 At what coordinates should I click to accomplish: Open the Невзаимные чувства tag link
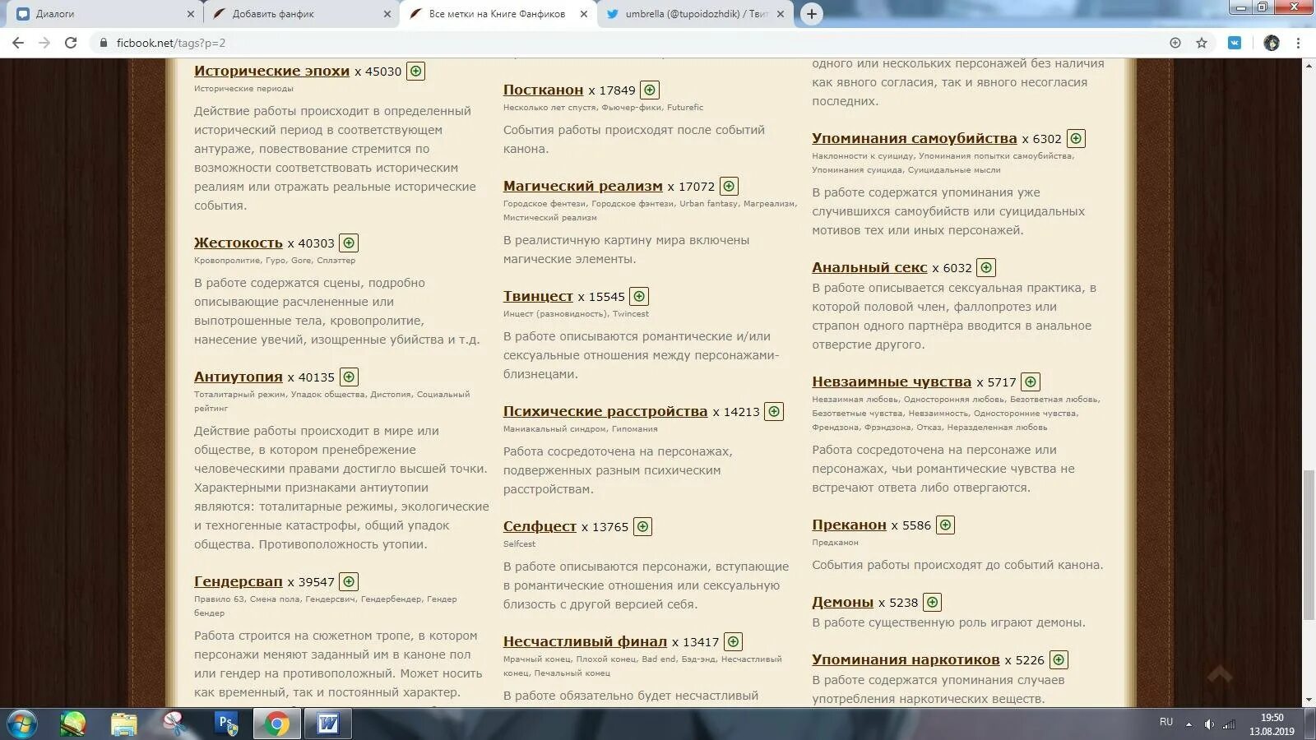click(892, 382)
